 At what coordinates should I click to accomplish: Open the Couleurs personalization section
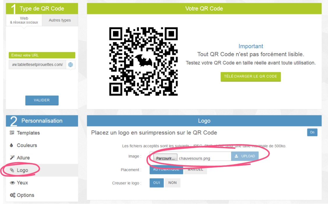tap(42, 145)
